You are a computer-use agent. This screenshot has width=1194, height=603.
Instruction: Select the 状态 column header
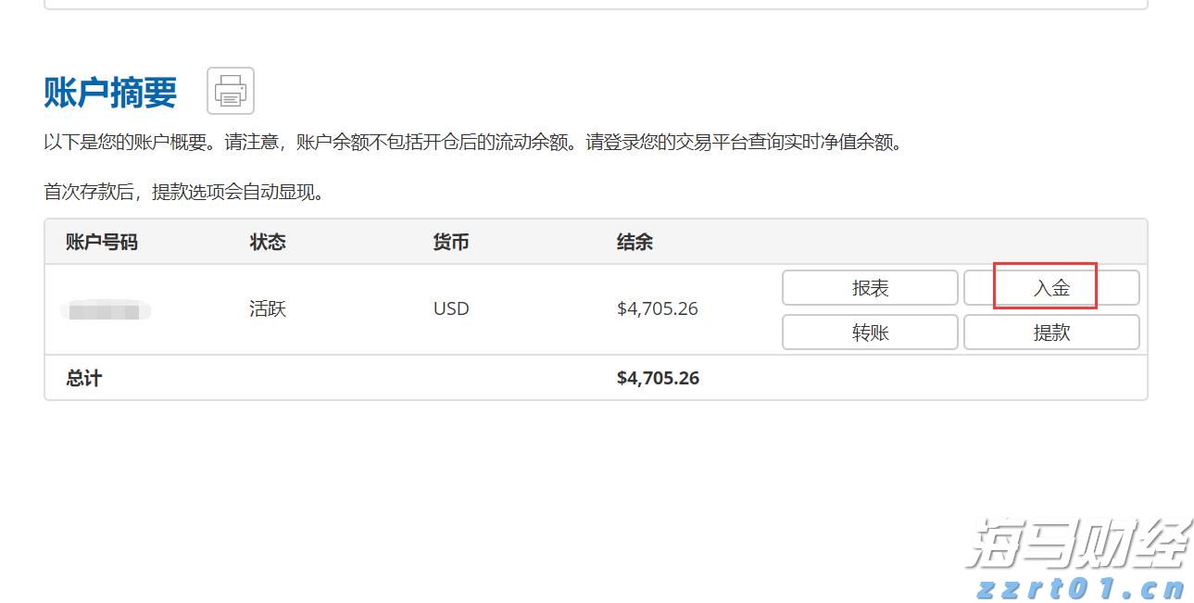click(268, 242)
